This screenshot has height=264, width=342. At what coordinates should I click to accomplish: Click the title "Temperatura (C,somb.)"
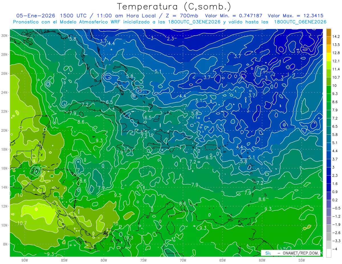coord(174,7)
